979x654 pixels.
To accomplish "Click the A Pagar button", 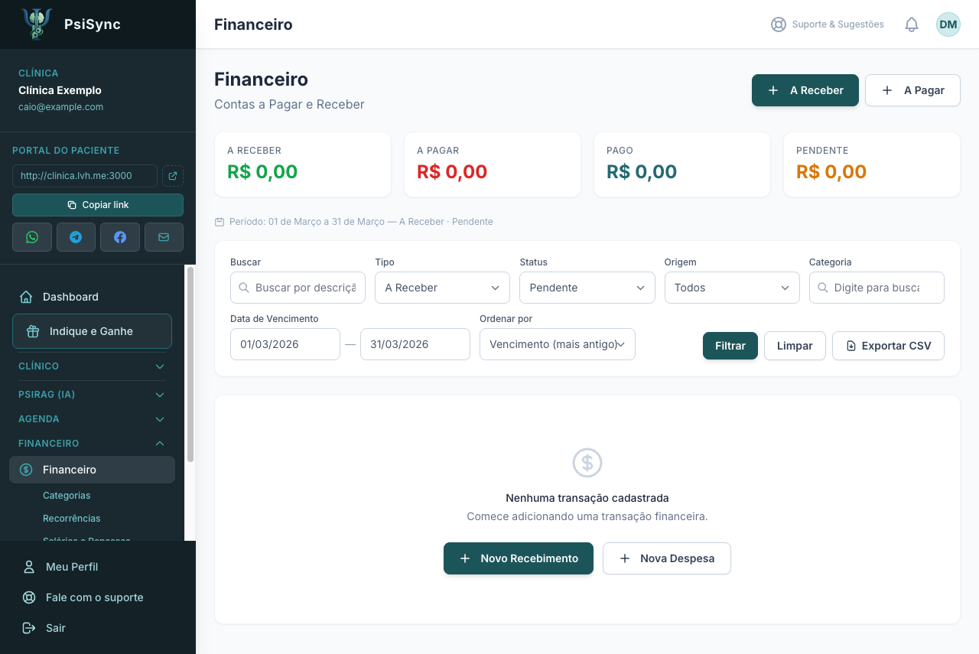I will coord(912,90).
